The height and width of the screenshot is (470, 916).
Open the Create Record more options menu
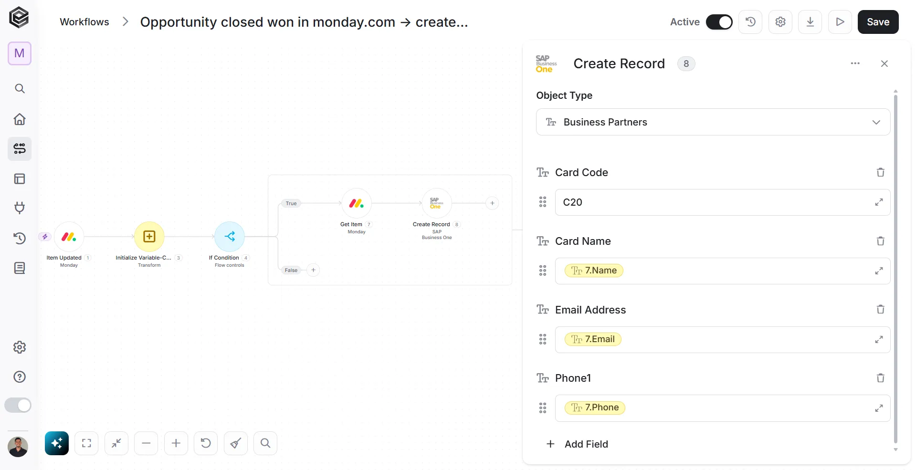pos(855,63)
